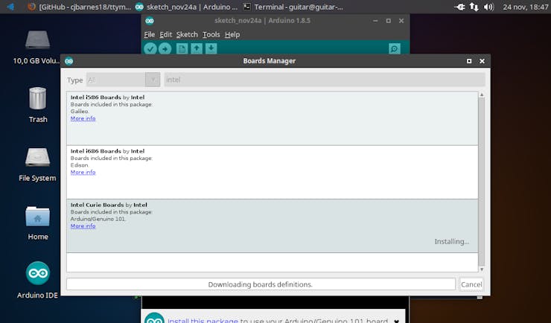Click the search field containing intel
This screenshot has height=323, width=551.
325,80
